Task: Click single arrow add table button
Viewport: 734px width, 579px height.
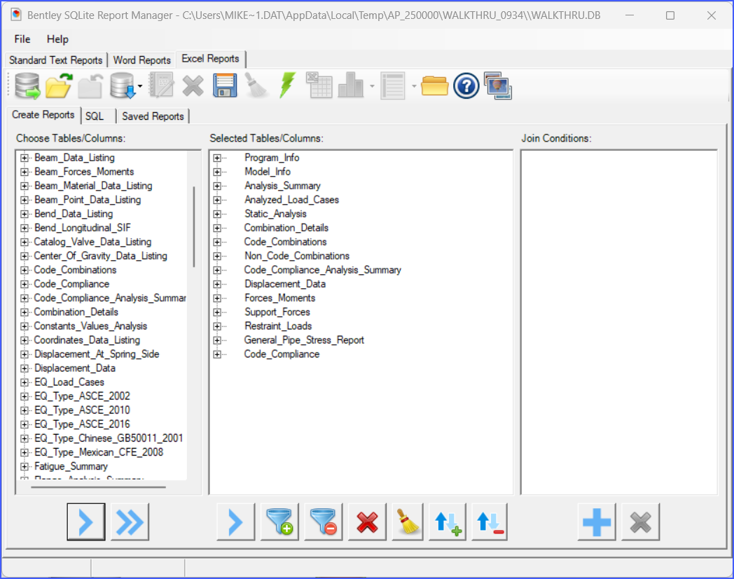Action: pos(86,522)
